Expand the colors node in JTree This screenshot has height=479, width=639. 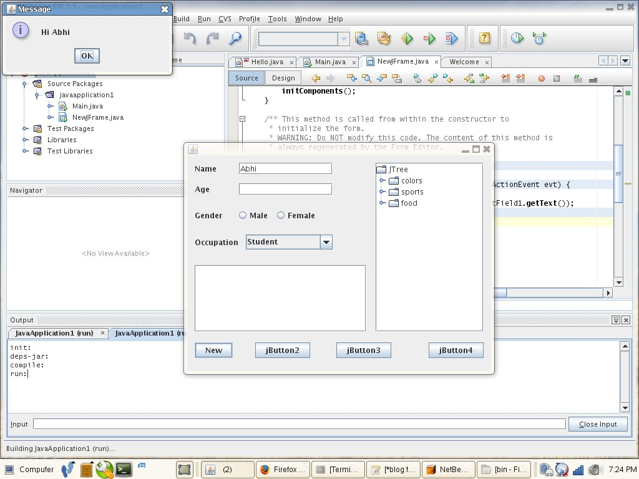click(x=383, y=180)
